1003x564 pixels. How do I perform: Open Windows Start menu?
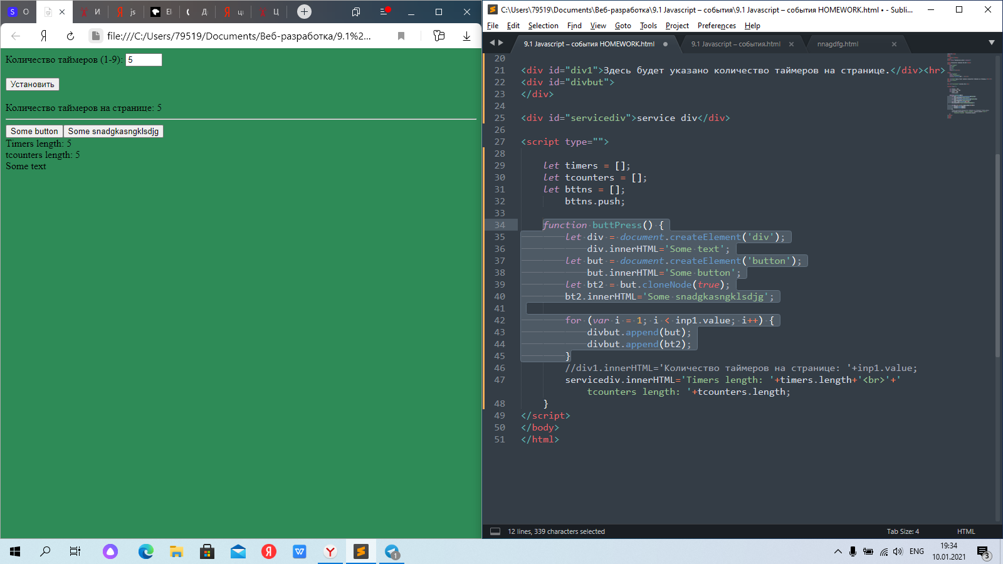click(15, 551)
